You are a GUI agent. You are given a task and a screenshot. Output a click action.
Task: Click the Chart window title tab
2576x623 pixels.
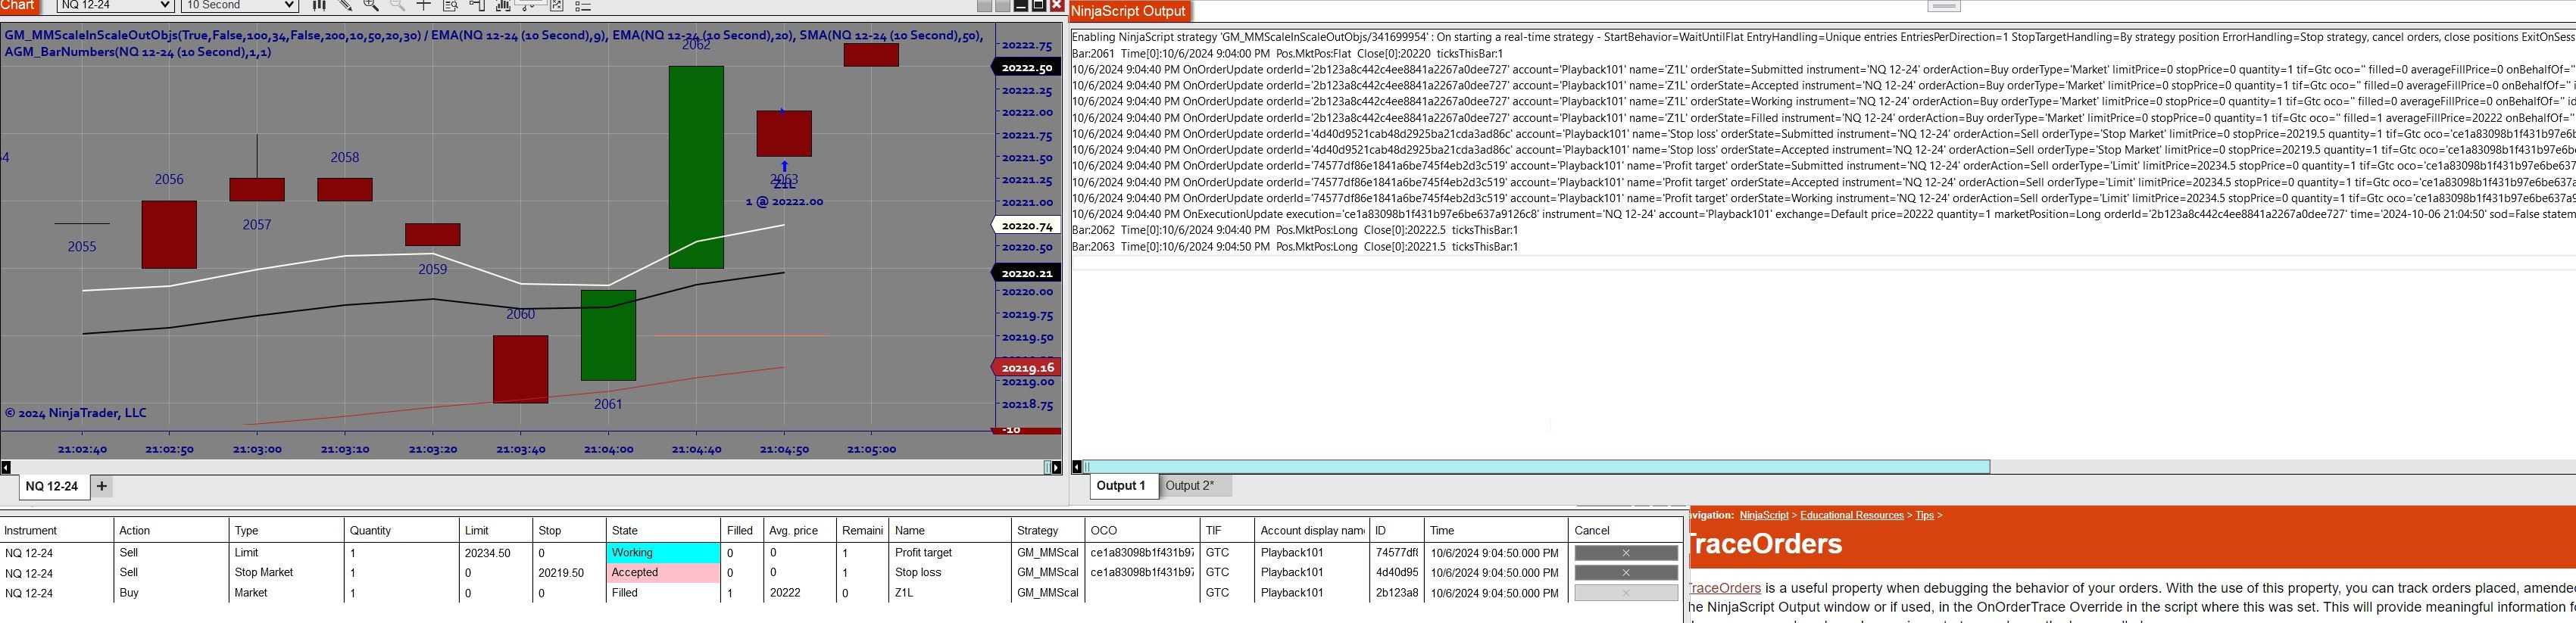tap(19, 6)
